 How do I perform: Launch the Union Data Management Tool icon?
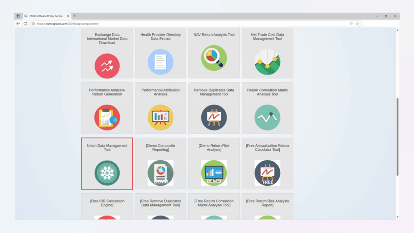pos(107,173)
